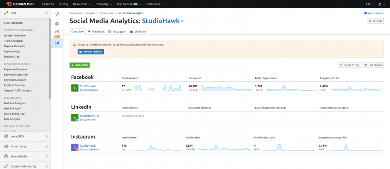The width and height of the screenshot is (390, 169).
Task: Click the Advertising target icon
Action: (6, 147)
